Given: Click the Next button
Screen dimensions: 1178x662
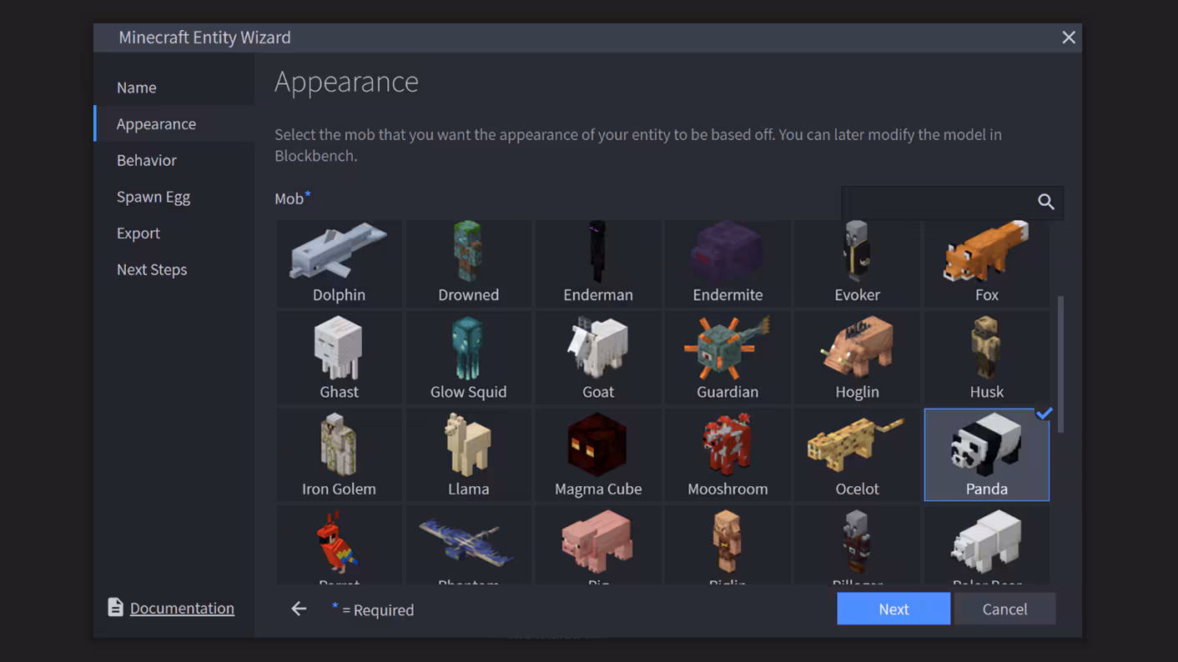Looking at the screenshot, I should pyautogui.click(x=894, y=609).
